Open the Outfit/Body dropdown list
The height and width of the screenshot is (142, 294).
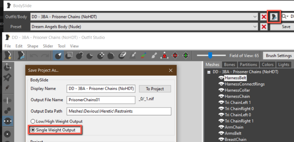pyautogui.click(x=255, y=17)
